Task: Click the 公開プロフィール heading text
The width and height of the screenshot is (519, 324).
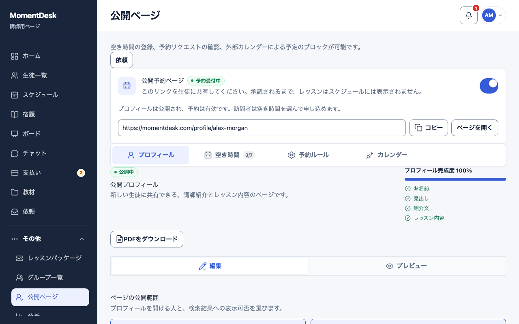Action: [134, 185]
